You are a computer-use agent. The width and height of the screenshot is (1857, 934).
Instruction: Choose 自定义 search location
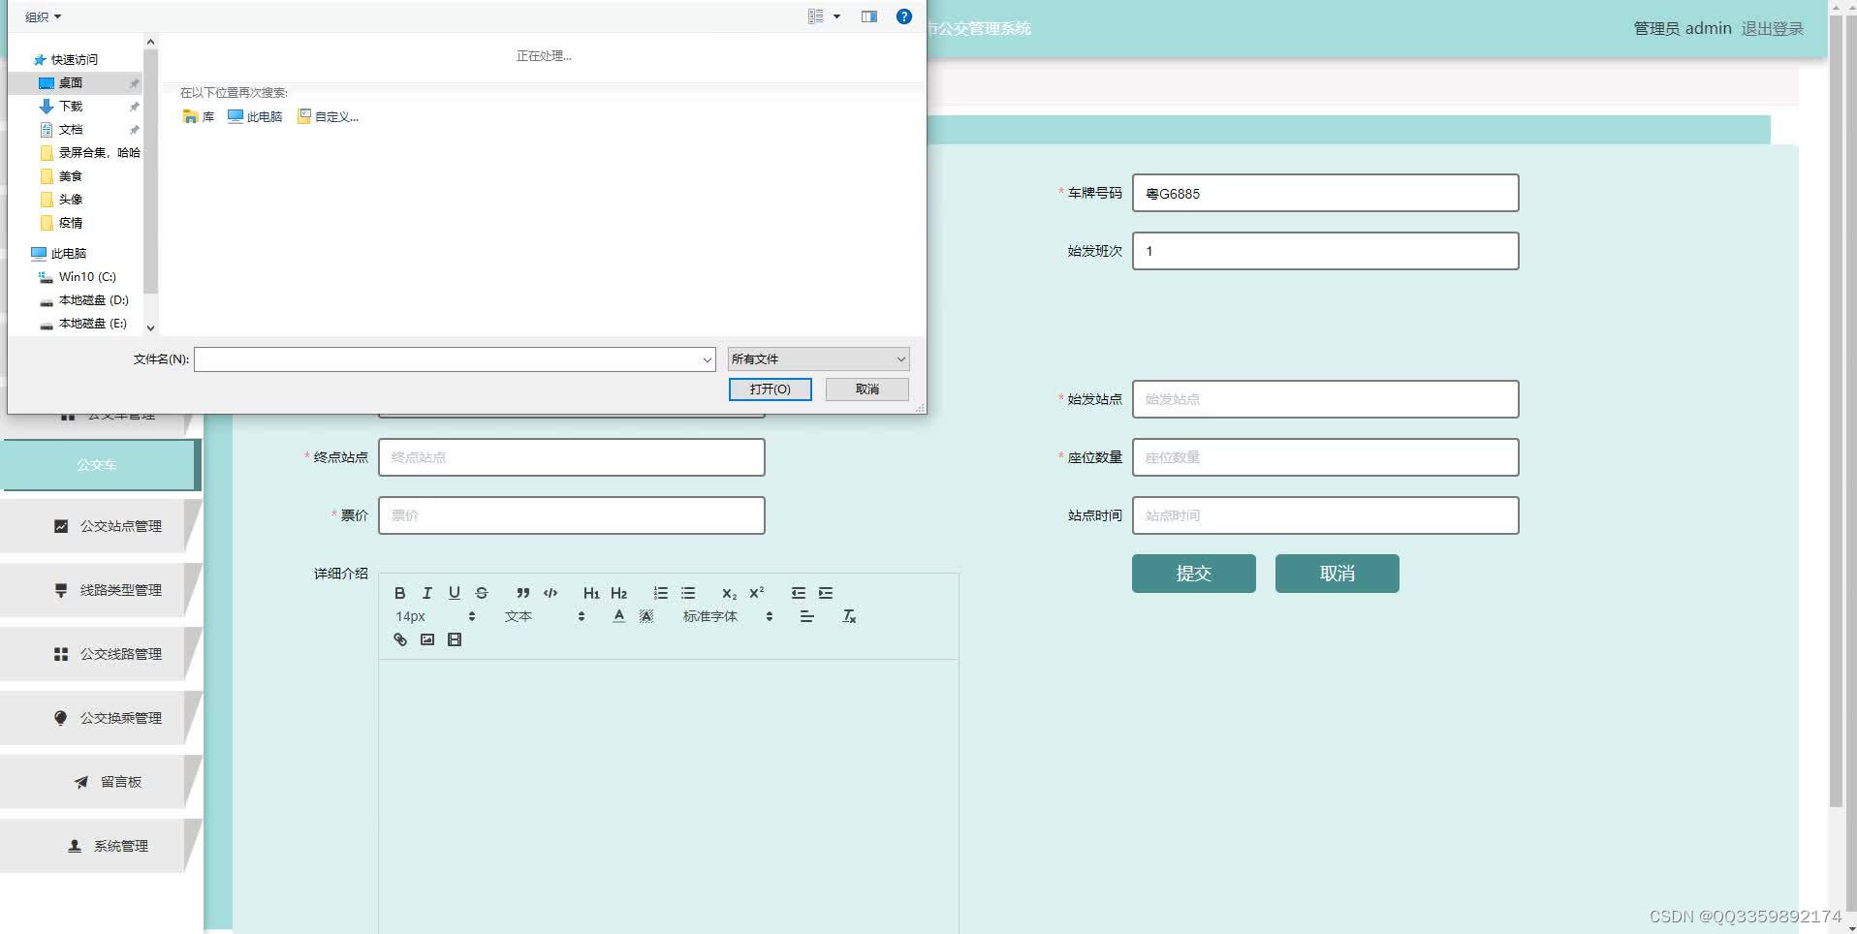coord(328,116)
